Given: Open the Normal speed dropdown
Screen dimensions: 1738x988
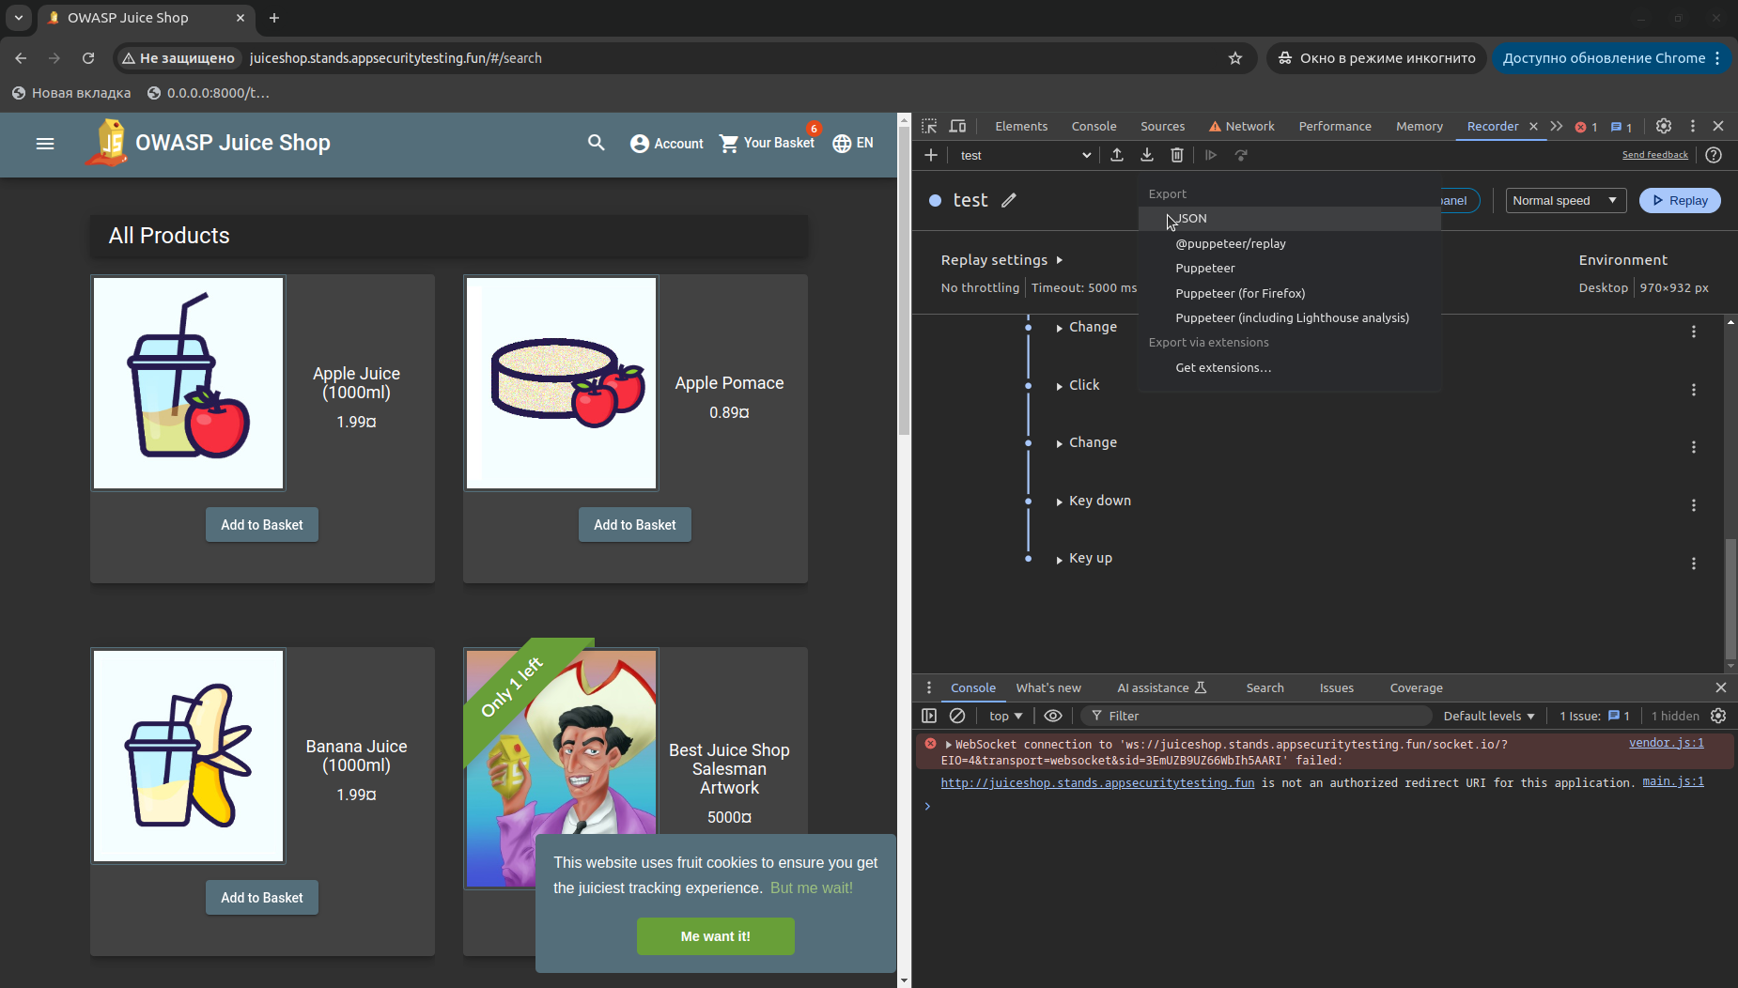Looking at the screenshot, I should (1565, 200).
